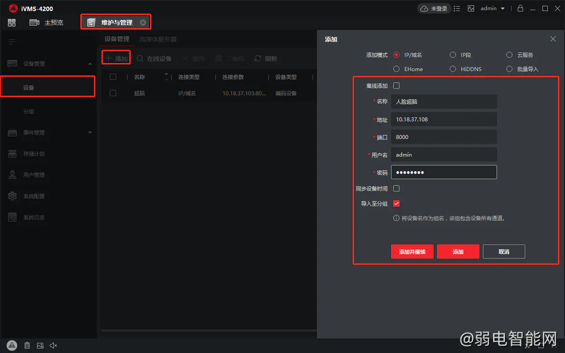The height and width of the screenshot is (353, 565).
Task: Select the HiDDNS add mode
Action: pyautogui.click(x=453, y=69)
